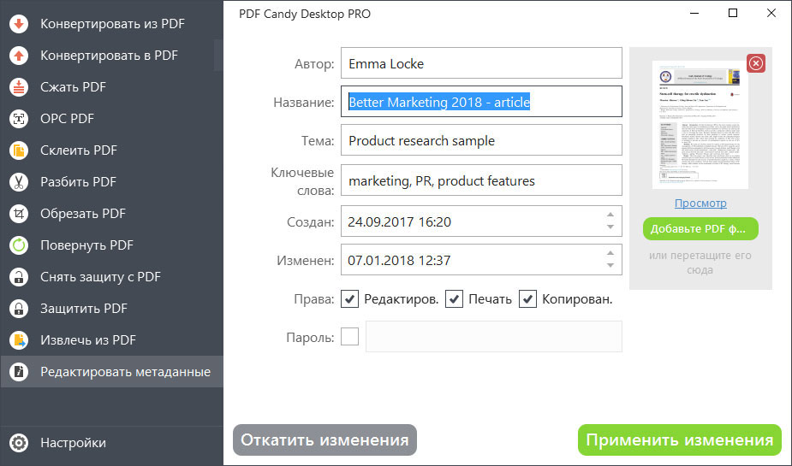Click the Compress PDF (Сжать PDF) icon
This screenshot has width=792, height=466.
18,87
